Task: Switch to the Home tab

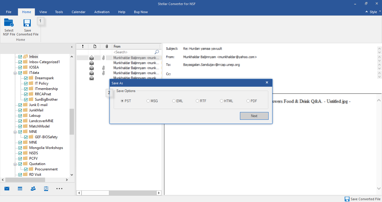Action: click(x=27, y=12)
